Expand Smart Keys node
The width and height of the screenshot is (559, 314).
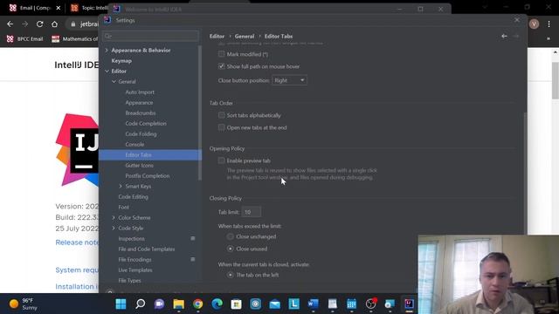[121, 186]
